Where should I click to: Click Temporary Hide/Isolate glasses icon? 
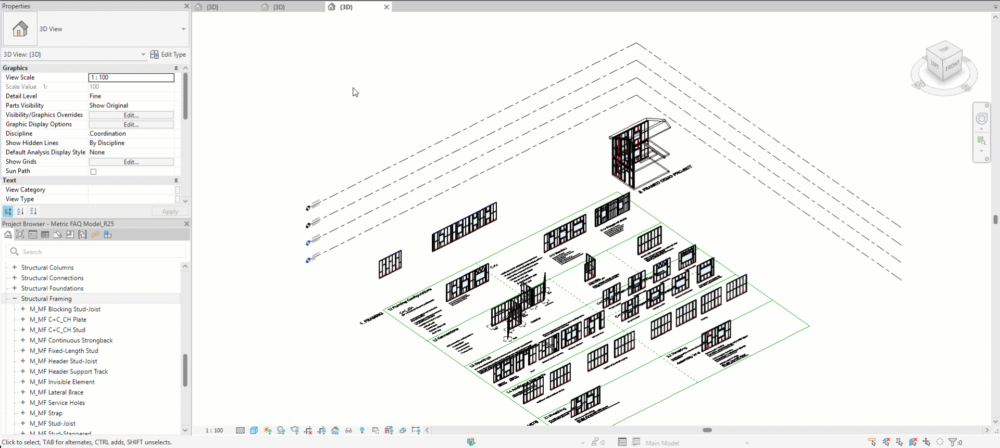click(x=348, y=430)
